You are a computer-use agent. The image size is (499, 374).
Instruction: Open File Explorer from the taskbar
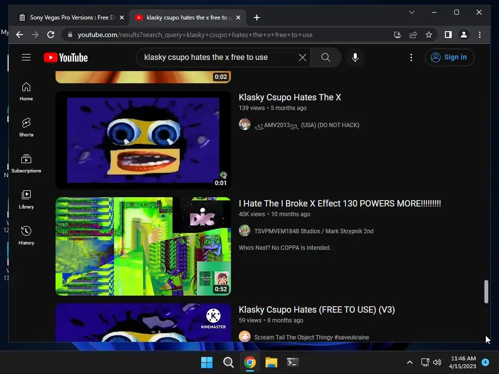pos(271,362)
